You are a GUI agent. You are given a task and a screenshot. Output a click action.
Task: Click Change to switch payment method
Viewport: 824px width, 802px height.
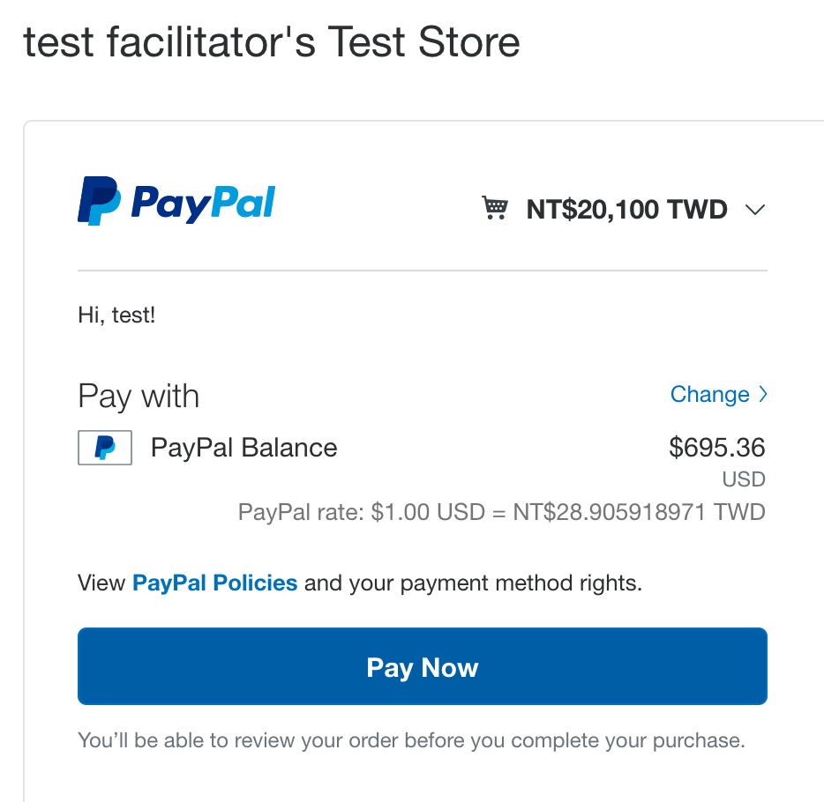point(710,394)
